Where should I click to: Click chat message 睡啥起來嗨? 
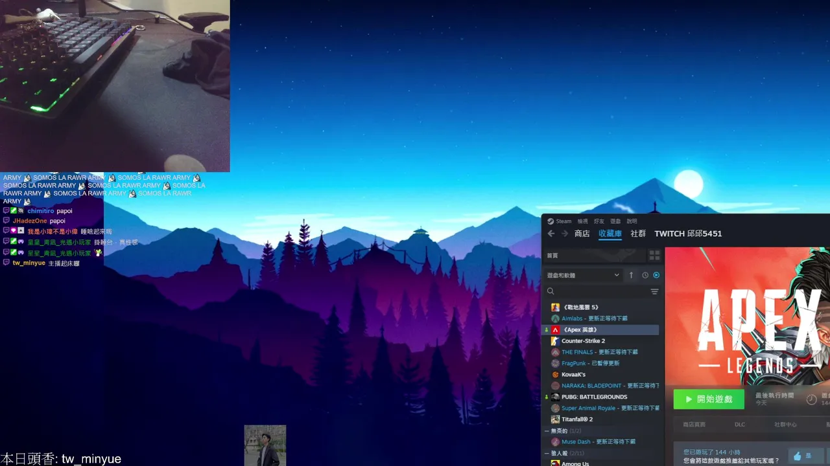tap(96, 232)
